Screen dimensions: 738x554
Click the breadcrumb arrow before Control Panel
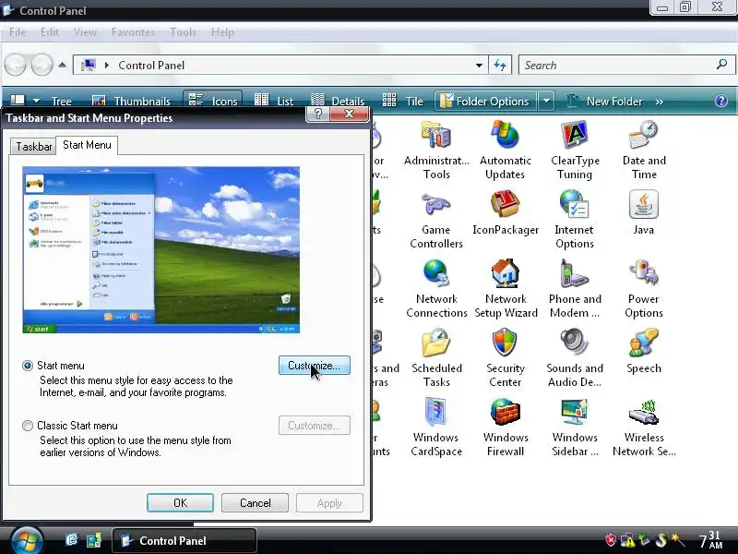point(107,65)
